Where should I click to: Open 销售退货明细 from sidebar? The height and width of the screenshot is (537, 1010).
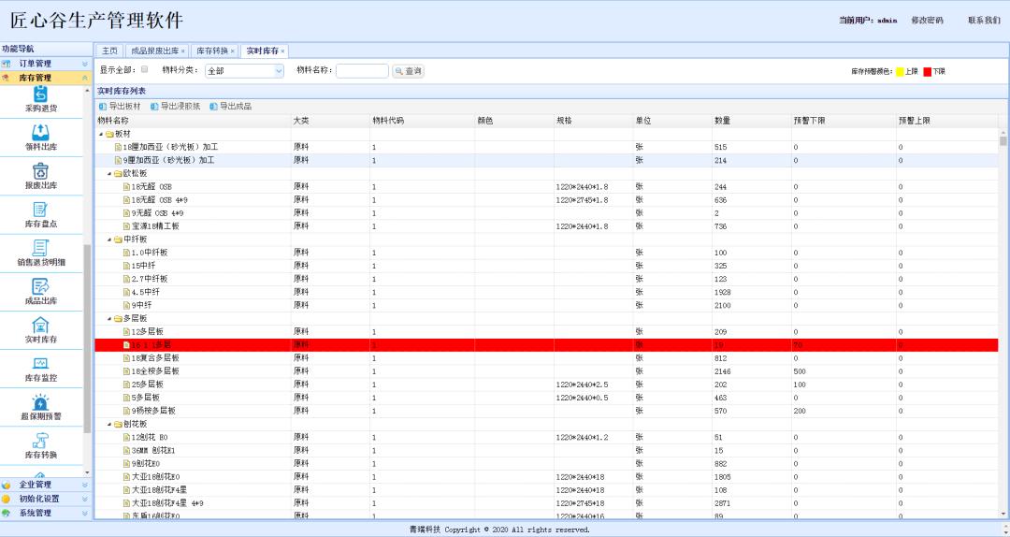[40, 248]
